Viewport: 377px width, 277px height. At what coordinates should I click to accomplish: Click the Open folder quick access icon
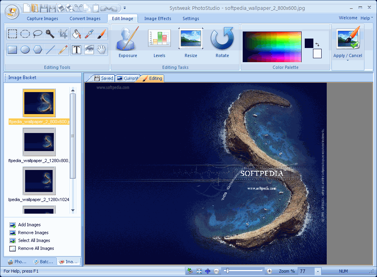pyautogui.click(x=35, y=8)
